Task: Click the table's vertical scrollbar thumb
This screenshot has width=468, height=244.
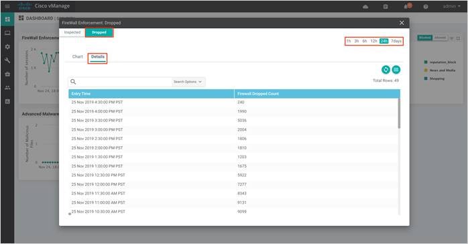Action: pyautogui.click(x=399, y=113)
